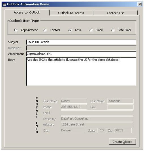
Task: Choose the Contact item type radio button
Action: pyautogui.click(x=45, y=30)
